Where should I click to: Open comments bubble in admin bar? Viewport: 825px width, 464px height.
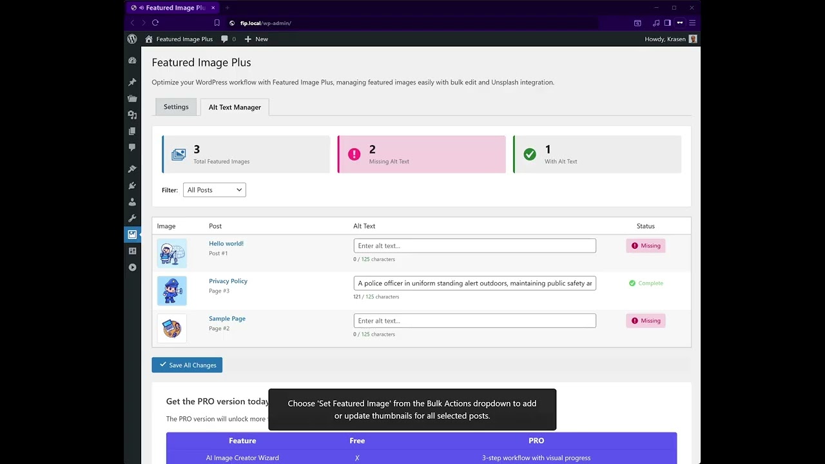click(x=224, y=39)
